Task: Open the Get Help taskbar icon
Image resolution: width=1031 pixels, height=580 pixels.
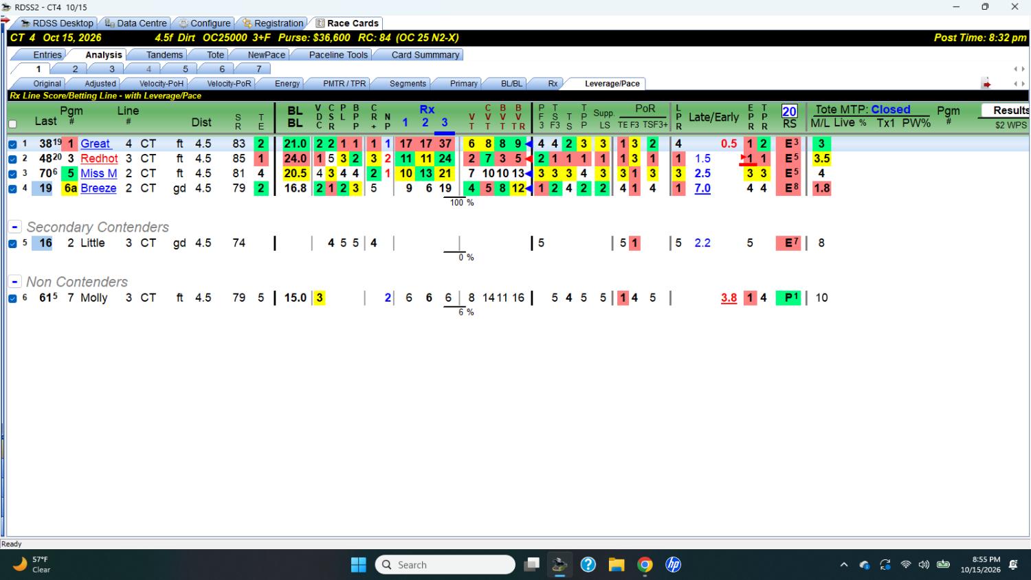Action: click(x=588, y=565)
